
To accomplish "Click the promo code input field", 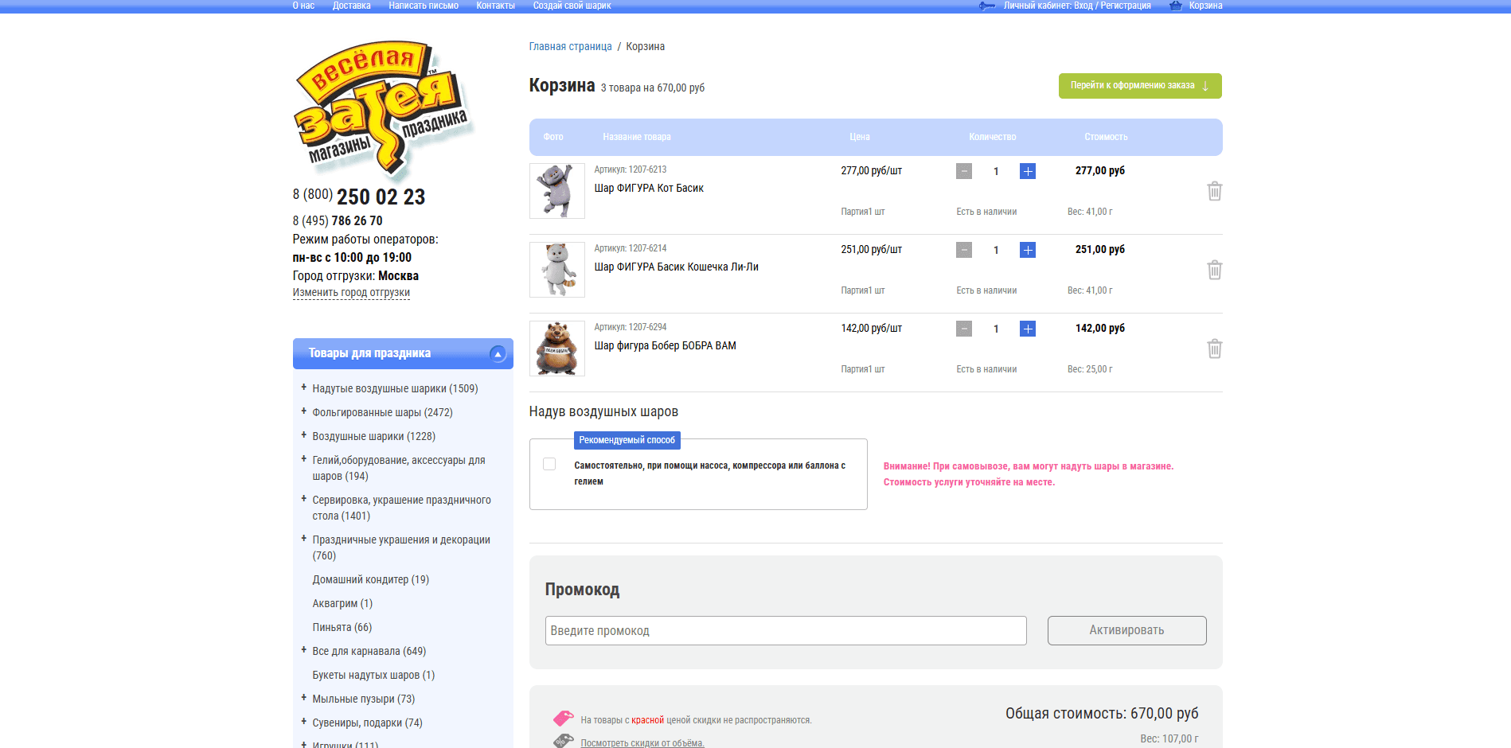I will pyautogui.click(x=785, y=630).
